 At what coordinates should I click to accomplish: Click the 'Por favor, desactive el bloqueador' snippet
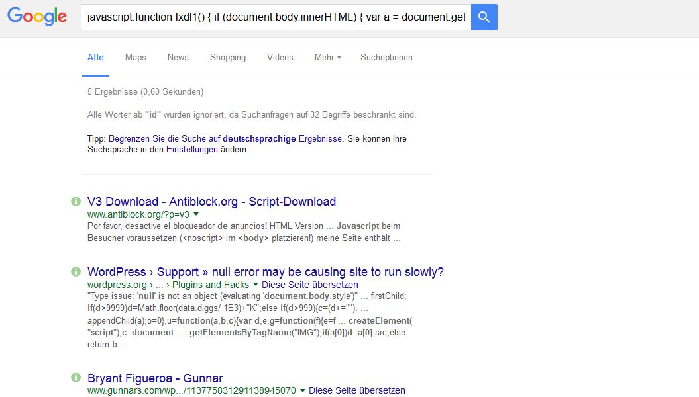pyautogui.click(x=244, y=232)
